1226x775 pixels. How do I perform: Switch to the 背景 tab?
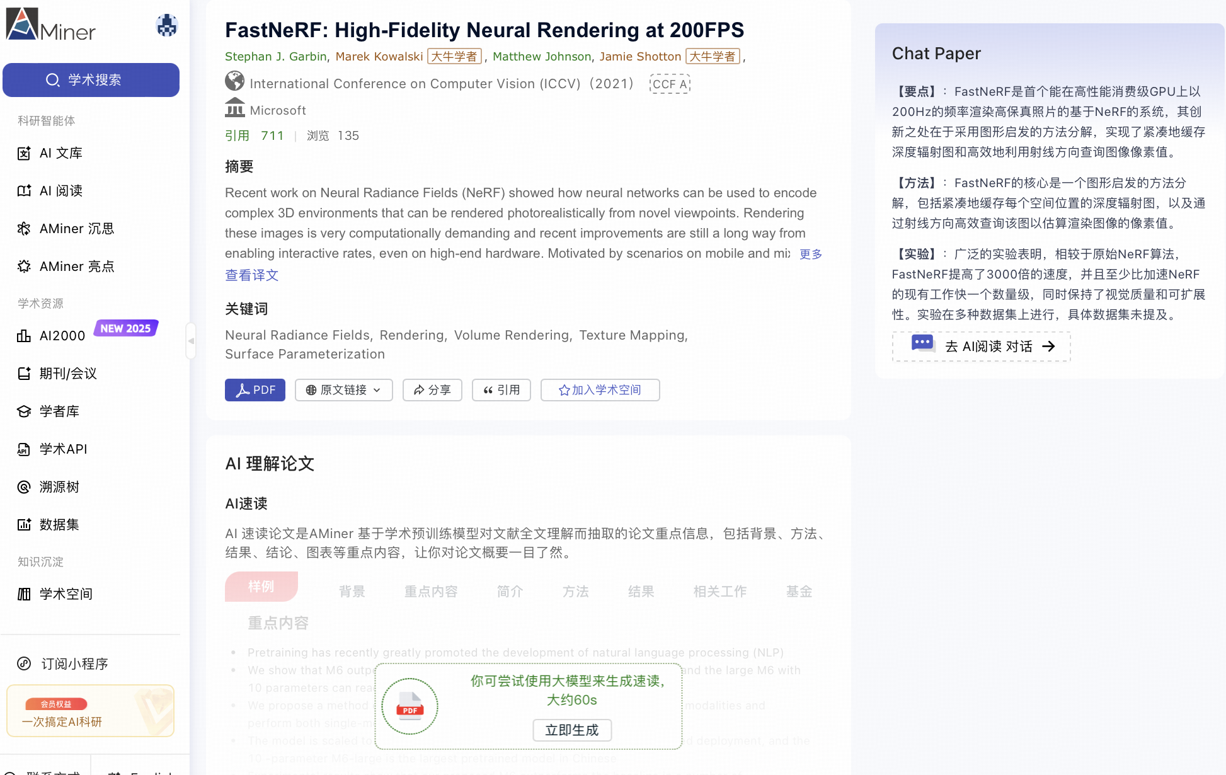[x=352, y=592]
